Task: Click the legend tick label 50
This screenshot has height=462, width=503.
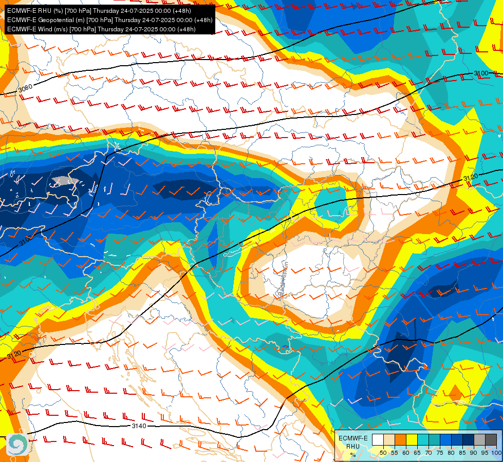Action: [x=383, y=453]
